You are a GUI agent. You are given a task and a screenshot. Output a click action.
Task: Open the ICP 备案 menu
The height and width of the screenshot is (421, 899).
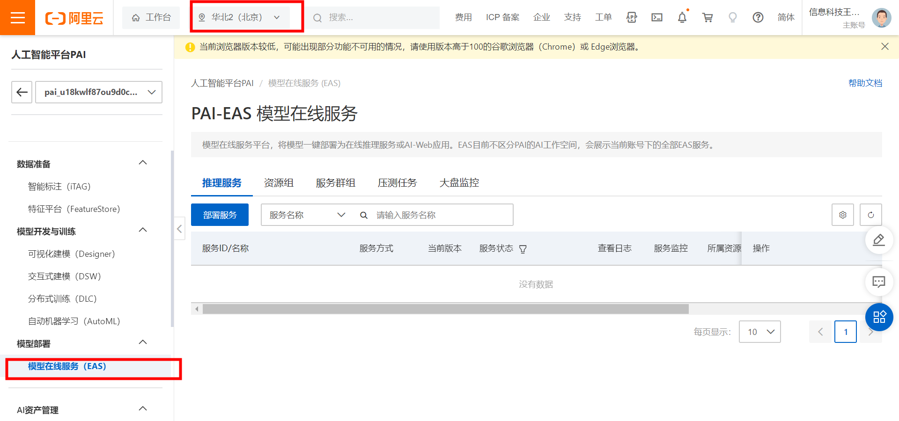tap(502, 17)
